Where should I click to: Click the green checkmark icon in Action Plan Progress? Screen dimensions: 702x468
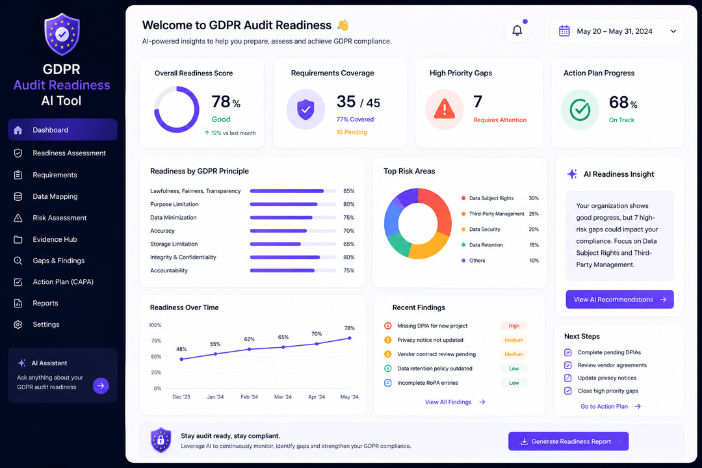(580, 109)
